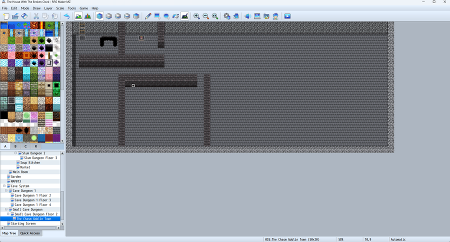
Task: Click the Copy icon in toolbar
Action: 45,16
